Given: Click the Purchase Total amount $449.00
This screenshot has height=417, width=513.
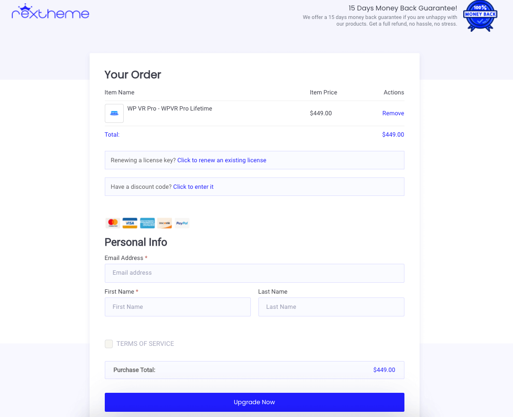Looking at the screenshot, I should pos(384,370).
